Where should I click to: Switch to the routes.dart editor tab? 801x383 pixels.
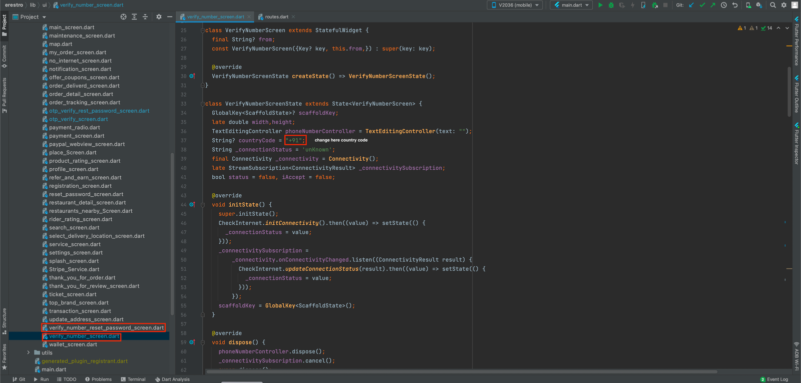coord(276,17)
